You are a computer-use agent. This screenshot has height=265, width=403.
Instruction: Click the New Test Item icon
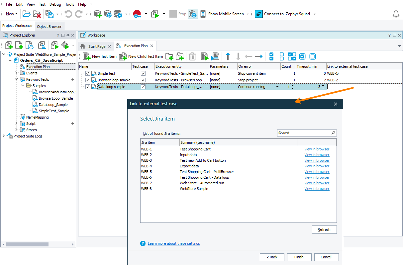(87, 56)
